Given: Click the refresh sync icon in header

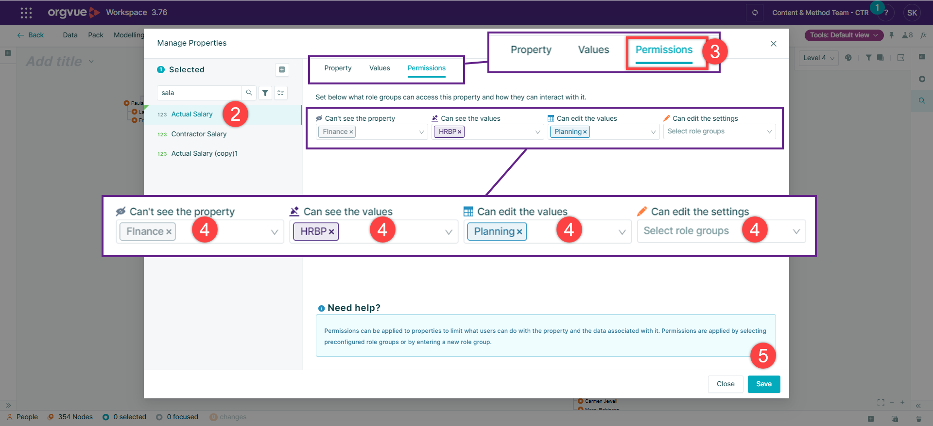Looking at the screenshot, I should pyautogui.click(x=755, y=13).
